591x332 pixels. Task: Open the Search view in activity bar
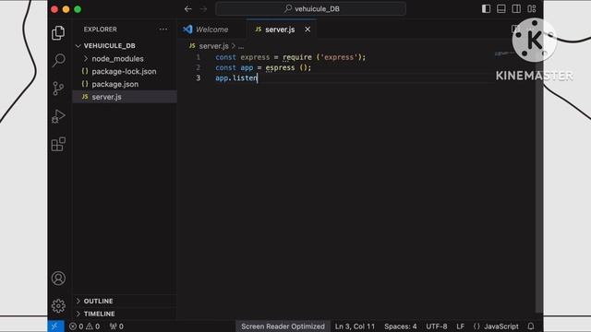click(x=58, y=60)
